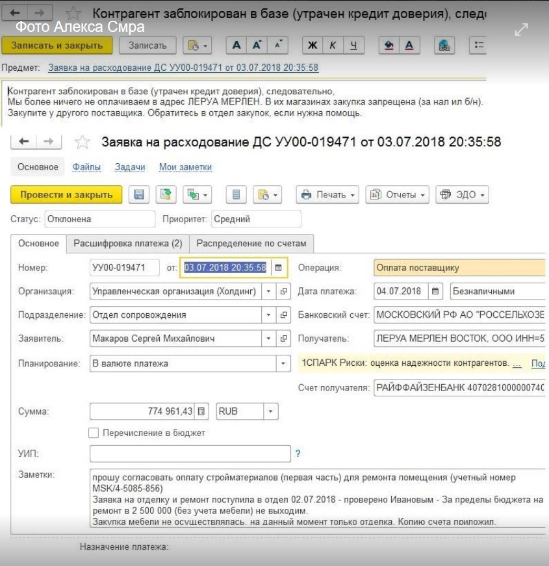Switch to 'Расшифровка платежа (2)' tab

tap(128, 244)
